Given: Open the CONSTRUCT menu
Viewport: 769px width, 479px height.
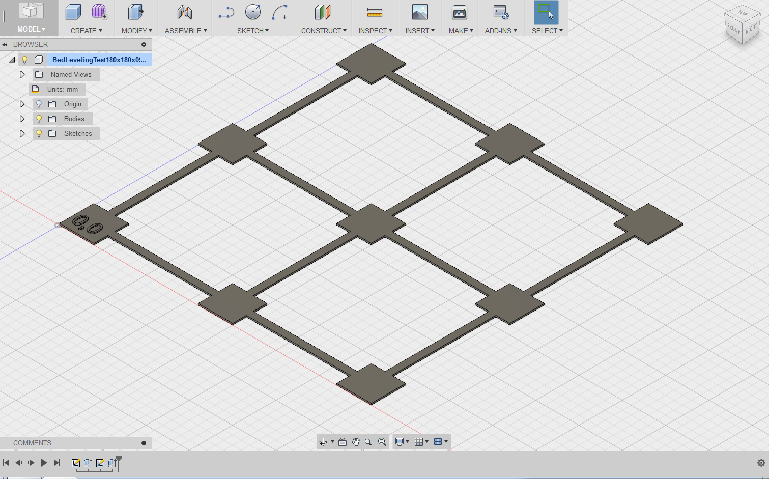Looking at the screenshot, I should 324,31.
